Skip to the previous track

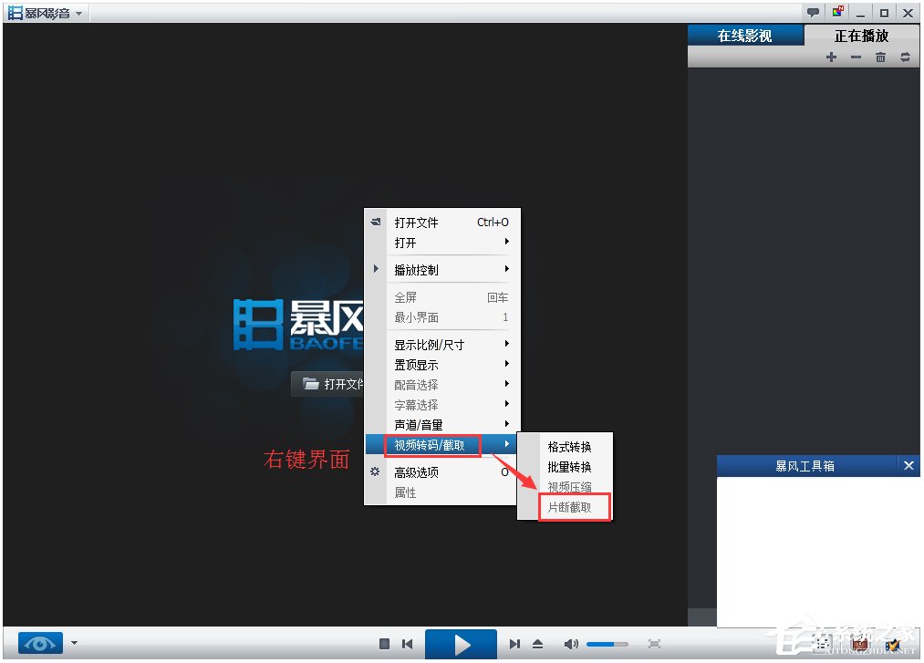(x=407, y=644)
